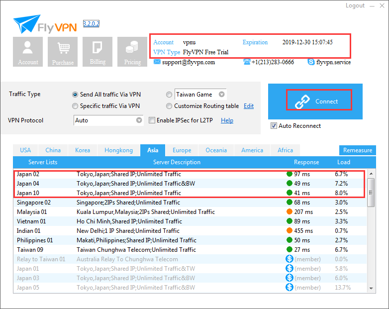This screenshot has height=309, width=389.
Task: Switch to the China tab
Action: [x=53, y=150]
